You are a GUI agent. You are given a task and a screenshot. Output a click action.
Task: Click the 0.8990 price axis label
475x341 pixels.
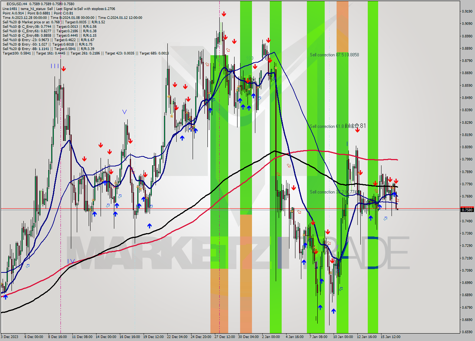coord(467,36)
